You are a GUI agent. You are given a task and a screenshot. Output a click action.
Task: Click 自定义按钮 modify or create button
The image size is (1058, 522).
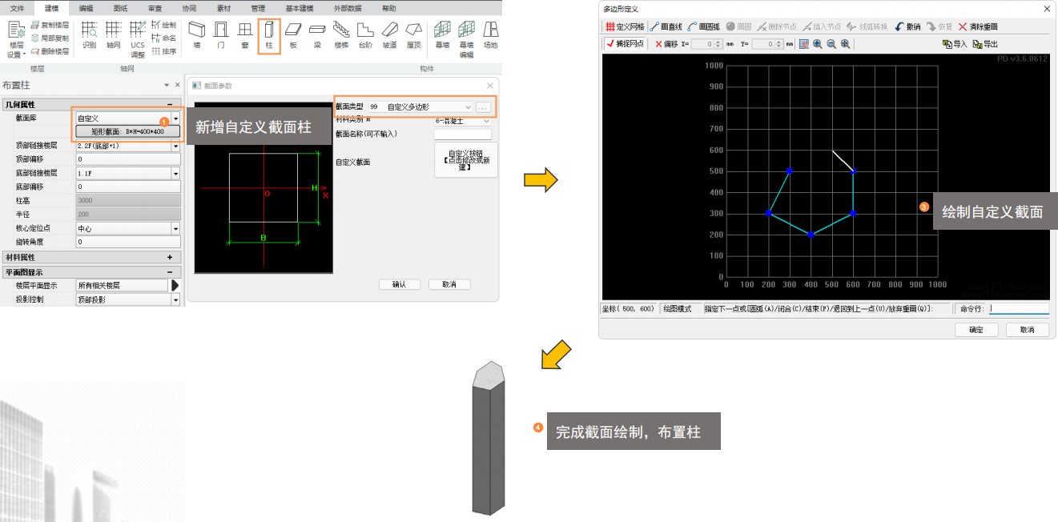466,159
